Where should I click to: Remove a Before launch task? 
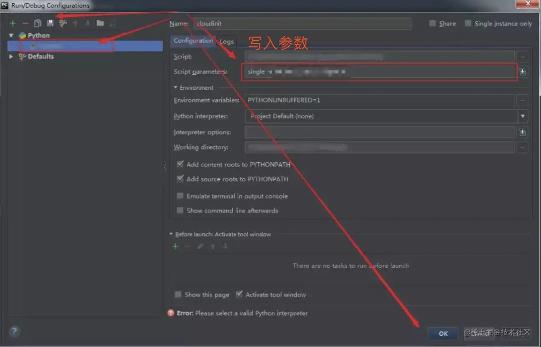tap(188, 246)
